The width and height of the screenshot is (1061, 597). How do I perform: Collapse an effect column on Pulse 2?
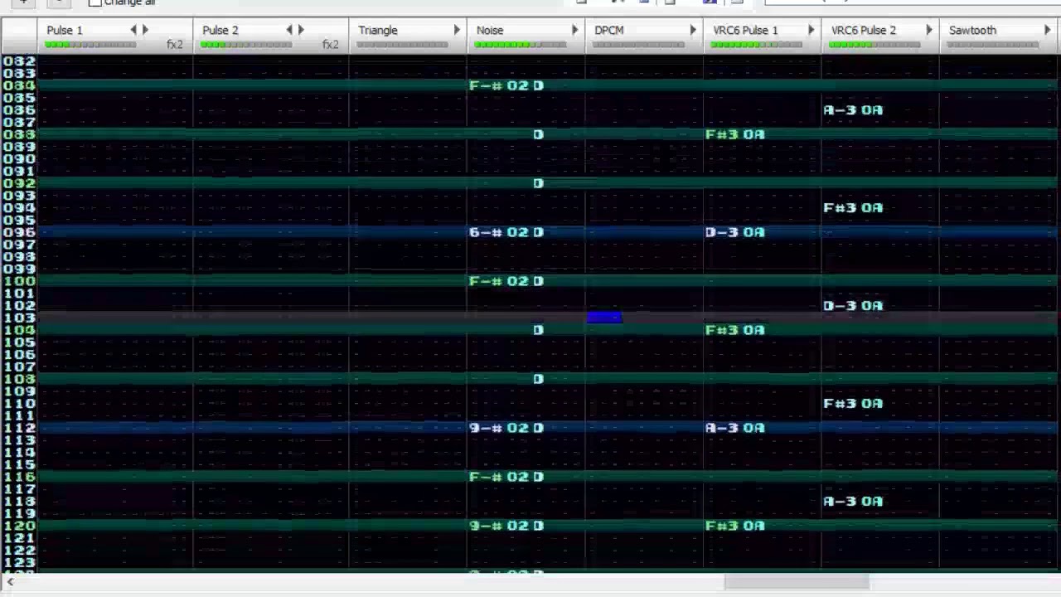(289, 30)
